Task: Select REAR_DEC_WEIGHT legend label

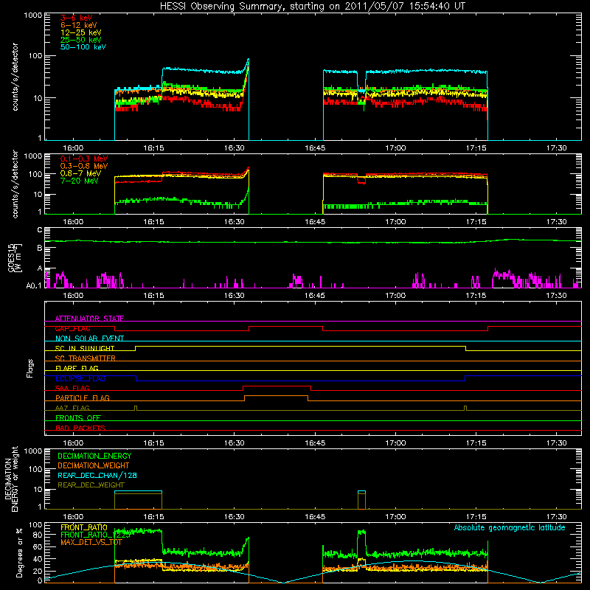Action: [91, 485]
